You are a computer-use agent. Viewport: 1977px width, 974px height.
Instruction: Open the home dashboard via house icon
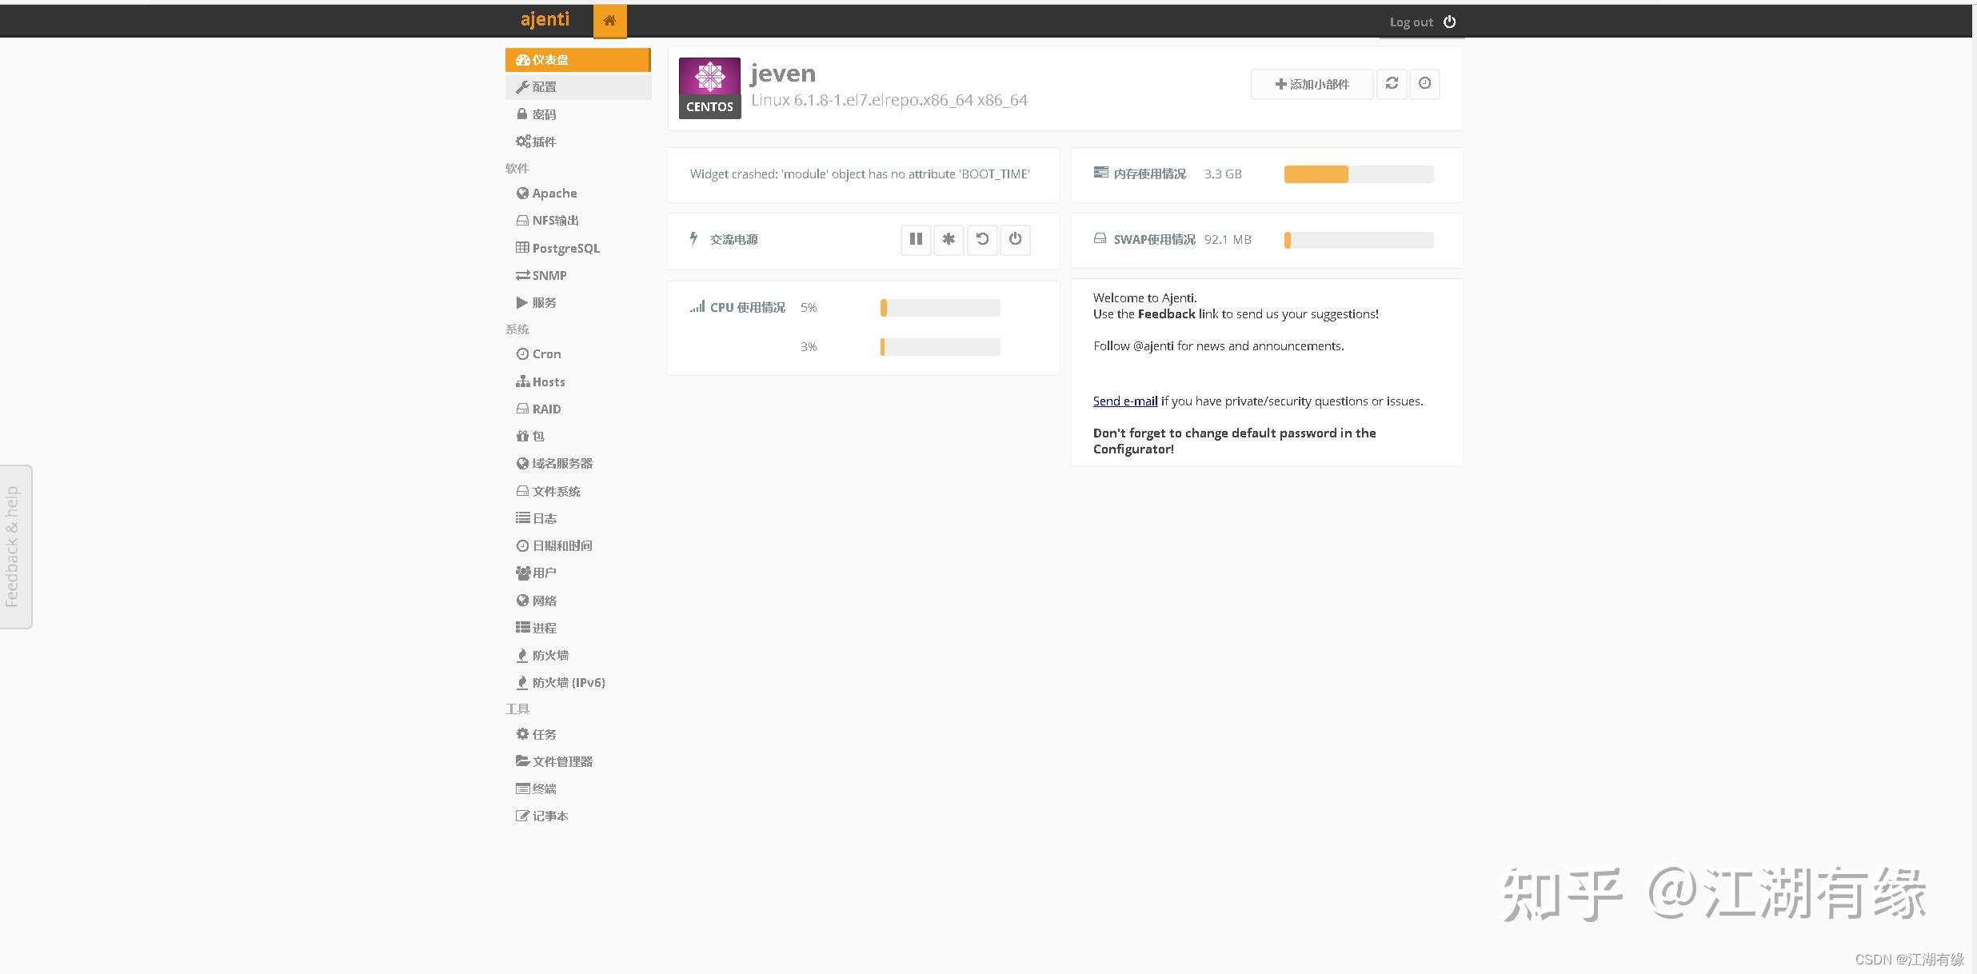click(x=609, y=21)
